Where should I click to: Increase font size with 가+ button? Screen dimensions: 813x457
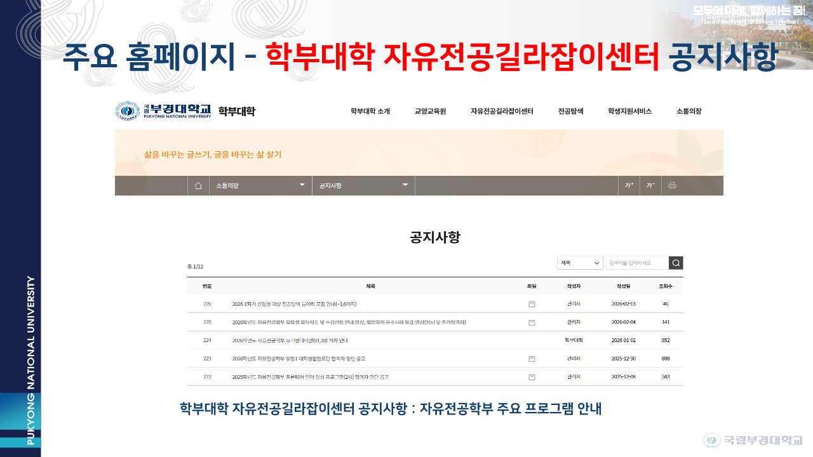(x=629, y=185)
